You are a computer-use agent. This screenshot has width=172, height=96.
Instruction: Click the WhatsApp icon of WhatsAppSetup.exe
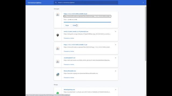[x=58, y=93]
